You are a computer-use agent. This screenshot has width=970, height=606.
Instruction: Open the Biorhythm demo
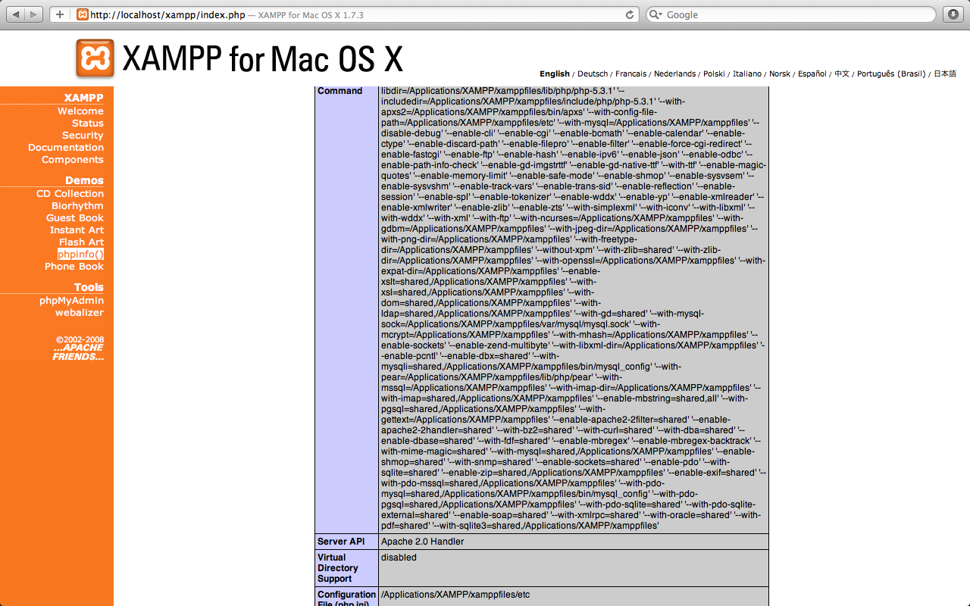click(x=77, y=206)
